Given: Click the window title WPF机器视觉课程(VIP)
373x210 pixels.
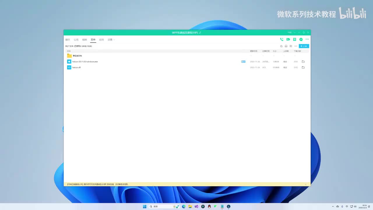Looking at the screenshot, I should [x=185, y=33].
